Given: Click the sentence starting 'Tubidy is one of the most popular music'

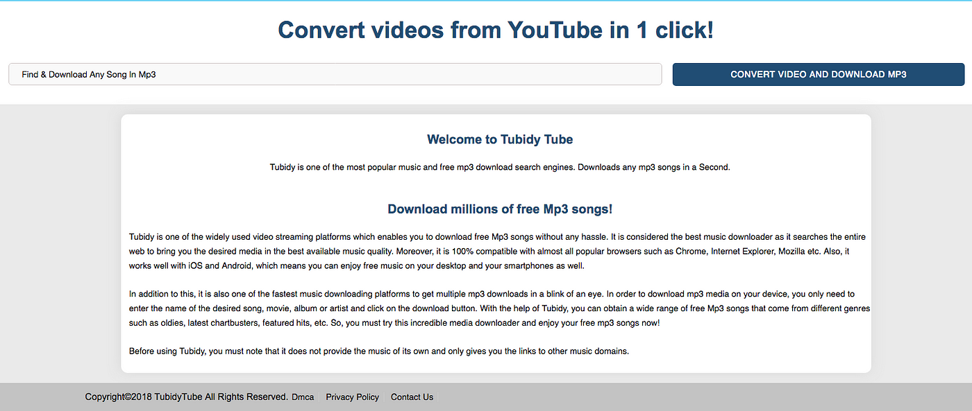Looking at the screenshot, I should [x=500, y=167].
